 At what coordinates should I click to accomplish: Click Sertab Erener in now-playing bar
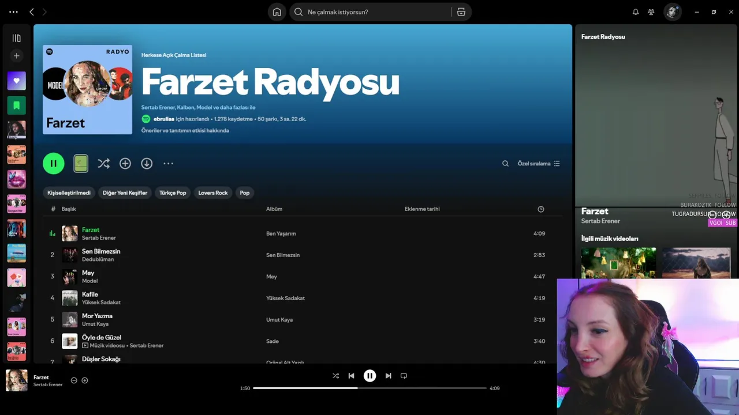tap(48, 384)
